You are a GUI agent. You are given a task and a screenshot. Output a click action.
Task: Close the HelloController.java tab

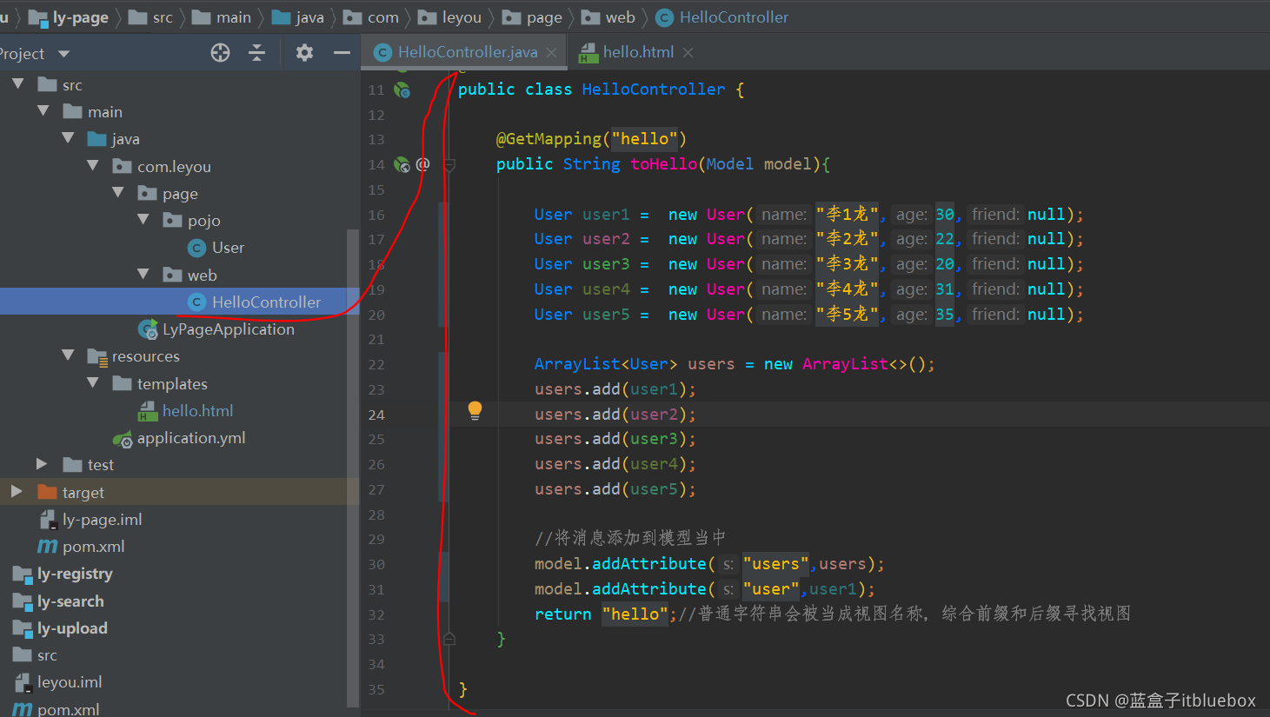click(551, 53)
